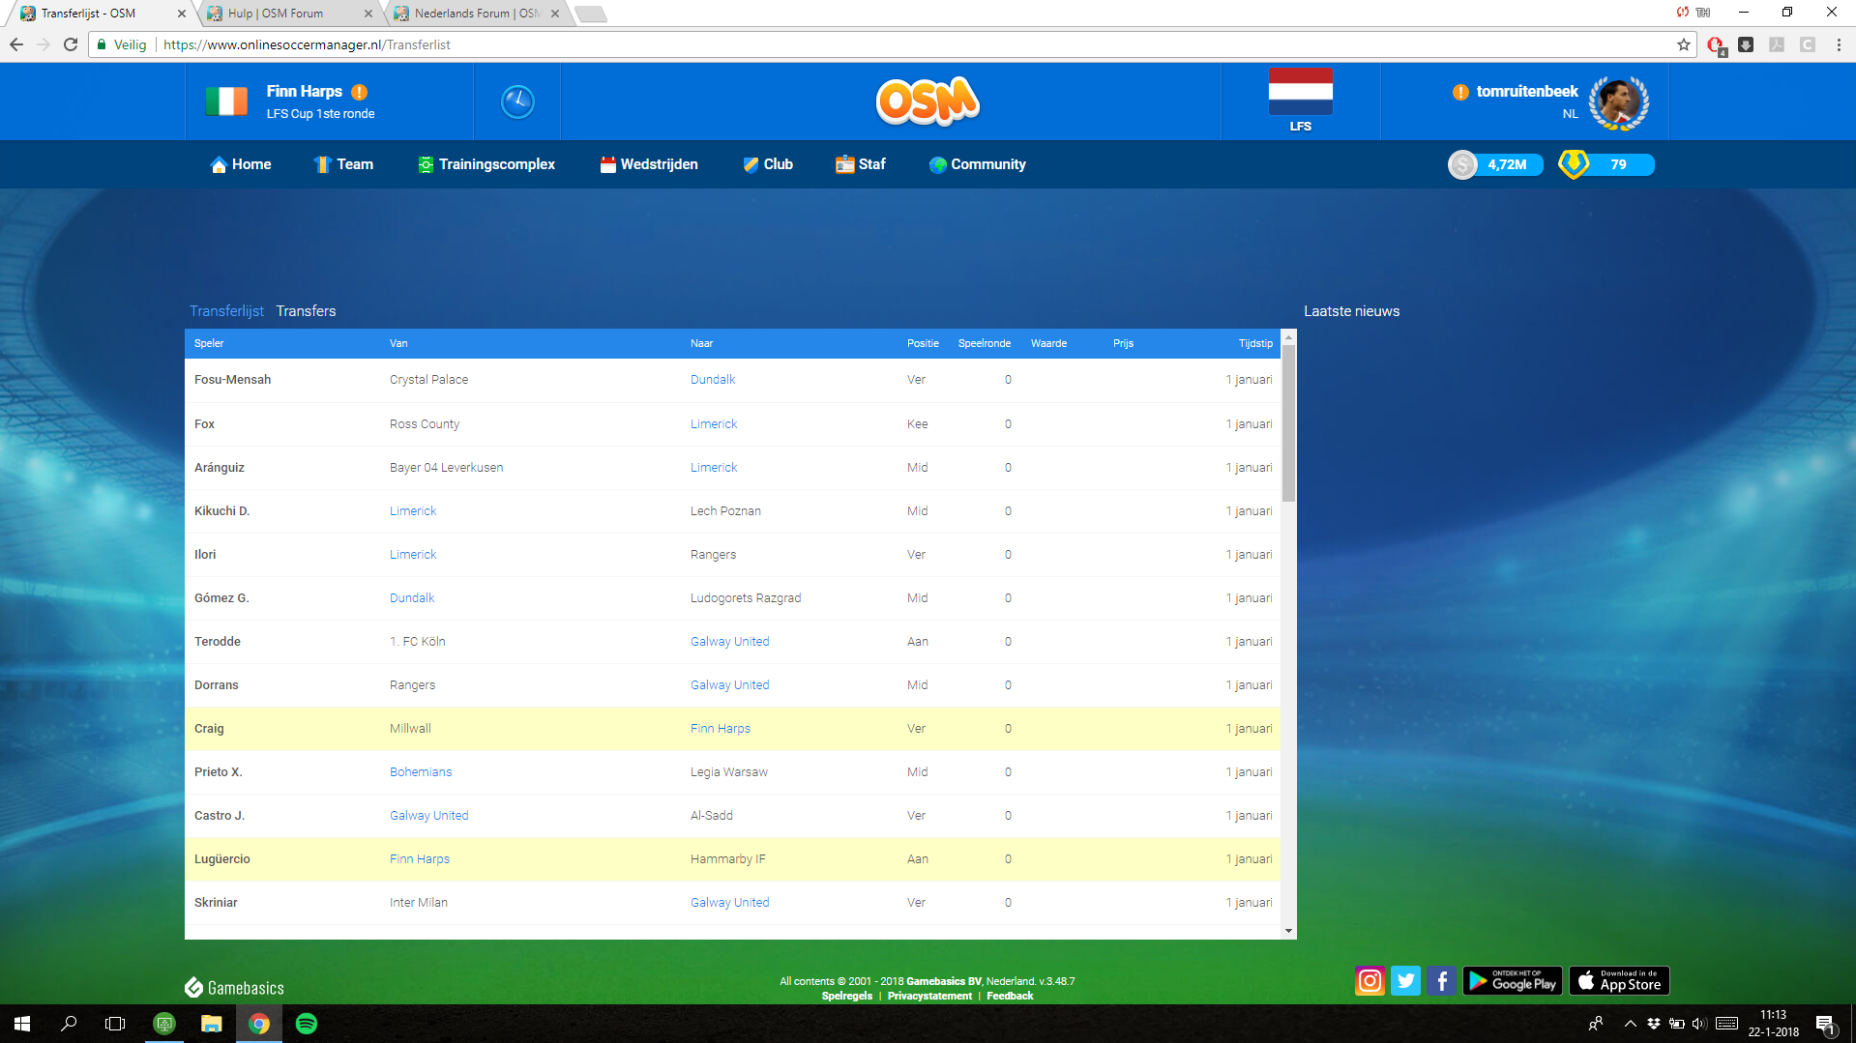
Task: Open the Spelregels footer link
Action: tap(847, 996)
